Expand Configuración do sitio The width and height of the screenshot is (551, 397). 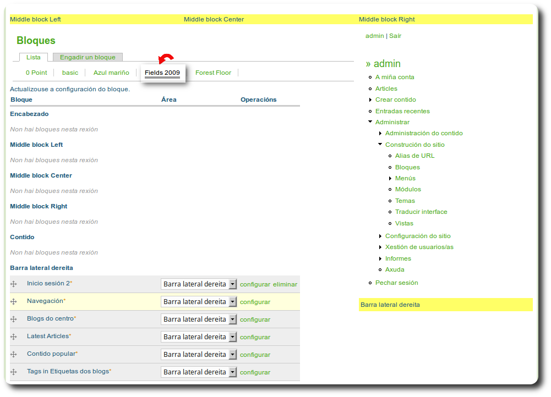point(380,235)
